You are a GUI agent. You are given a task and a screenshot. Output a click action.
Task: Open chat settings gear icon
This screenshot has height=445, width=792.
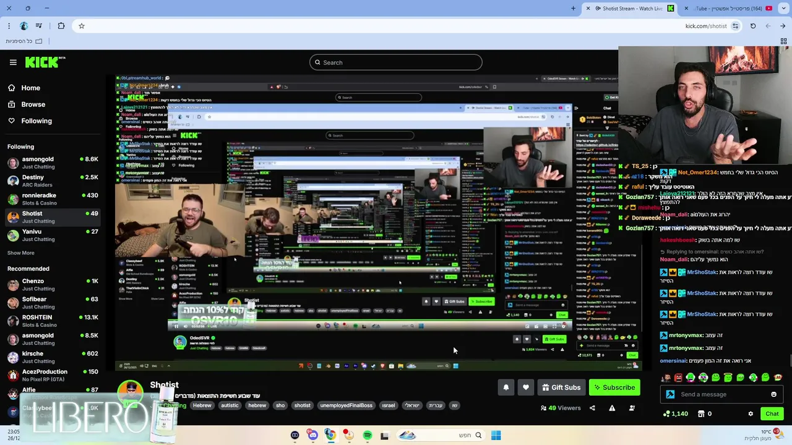click(x=751, y=414)
